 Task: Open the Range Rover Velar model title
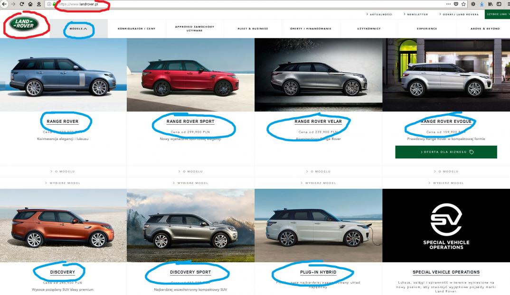(x=318, y=121)
